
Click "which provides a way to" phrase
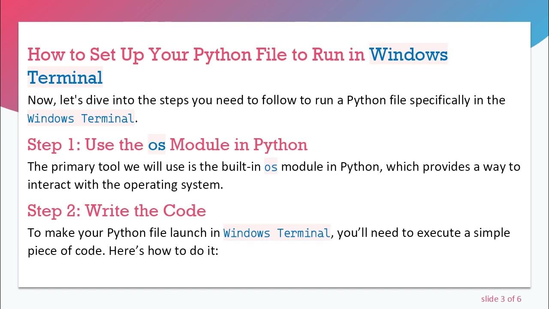(453, 167)
